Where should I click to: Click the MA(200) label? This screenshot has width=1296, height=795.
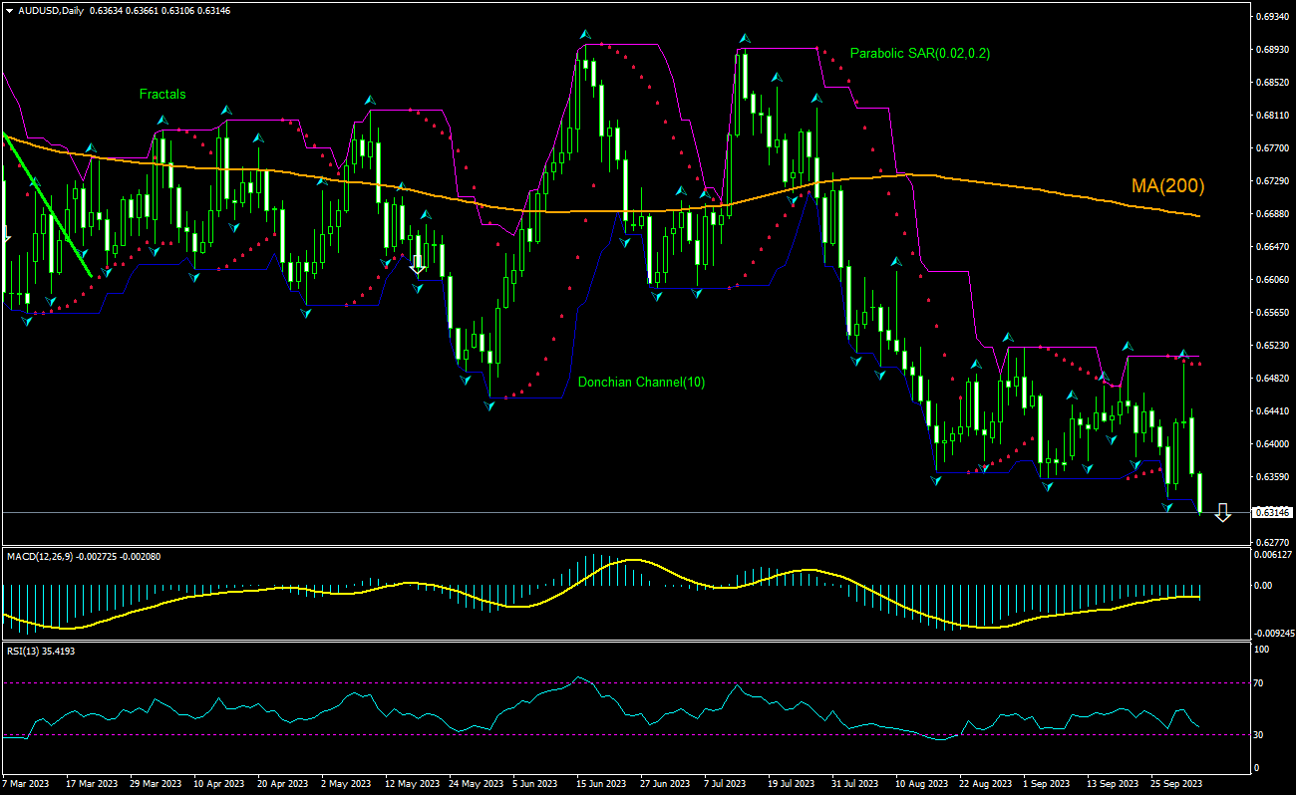click(x=1166, y=185)
